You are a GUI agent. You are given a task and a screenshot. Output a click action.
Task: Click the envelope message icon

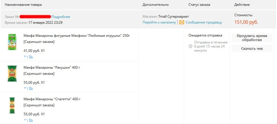coord(182,22)
